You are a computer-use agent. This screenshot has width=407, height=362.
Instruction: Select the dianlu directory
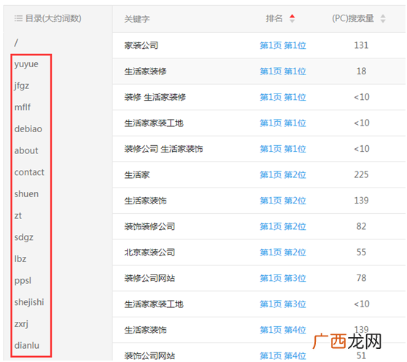27,346
